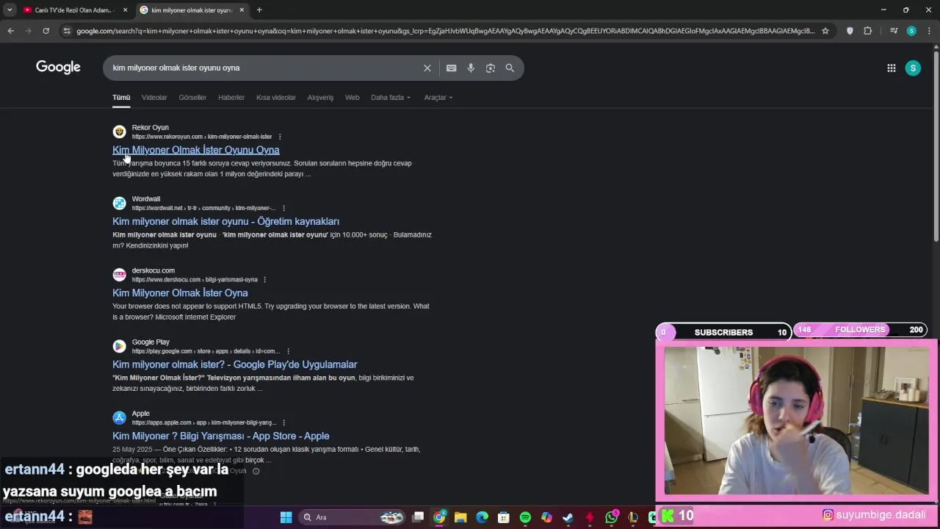Click the derskocu.com site name
The width and height of the screenshot is (940, 529).
click(153, 270)
